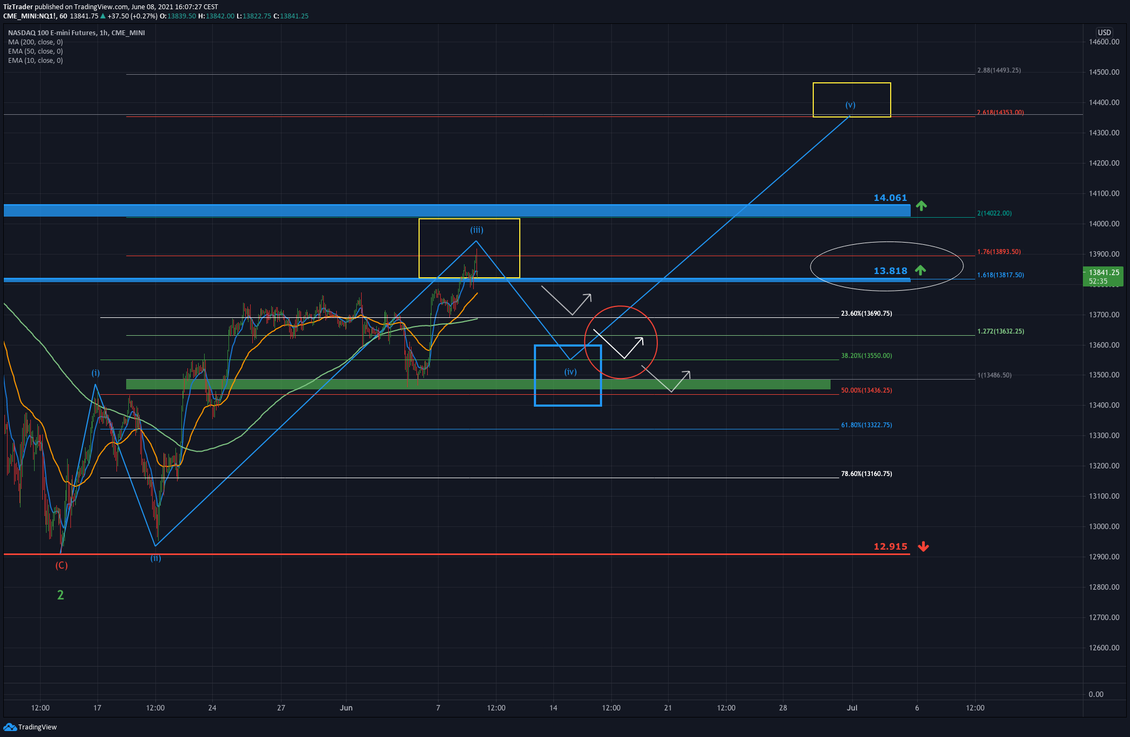Click the current price label 13841.25
Viewport: 1130px width, 737px height.
1104,272
